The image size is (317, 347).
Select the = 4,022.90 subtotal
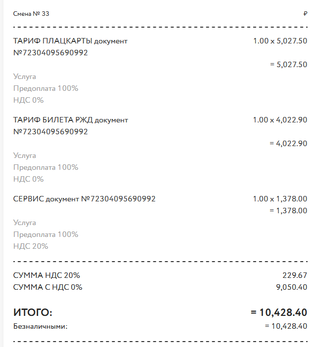pyautogui.click(x=288, y=144)
